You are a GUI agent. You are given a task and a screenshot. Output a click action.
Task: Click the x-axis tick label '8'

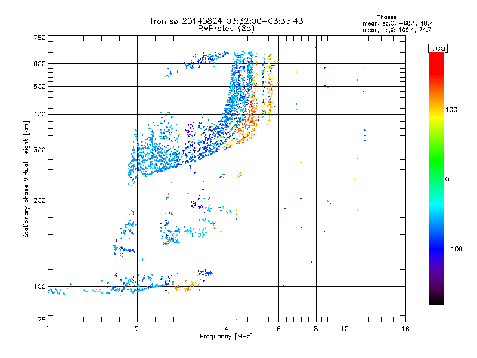[x=316, y=329]
